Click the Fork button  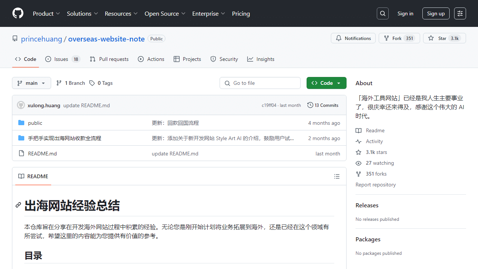coord(399,38)
